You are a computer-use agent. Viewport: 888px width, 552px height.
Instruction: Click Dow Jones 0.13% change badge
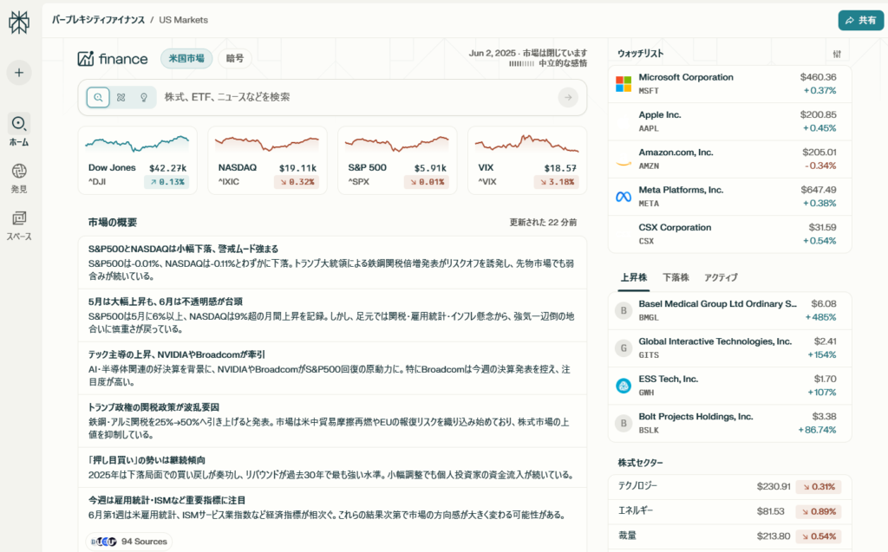pos(166,182)
